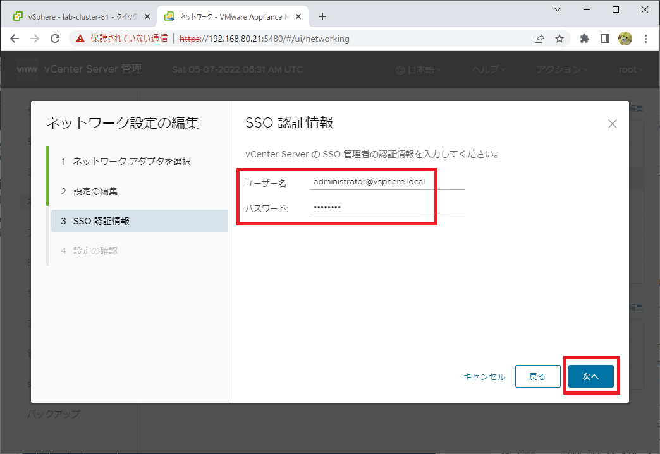Open the ヘルプ dropdown menu
The height and width of the screenshot is (454, 660).
[488, 70]
